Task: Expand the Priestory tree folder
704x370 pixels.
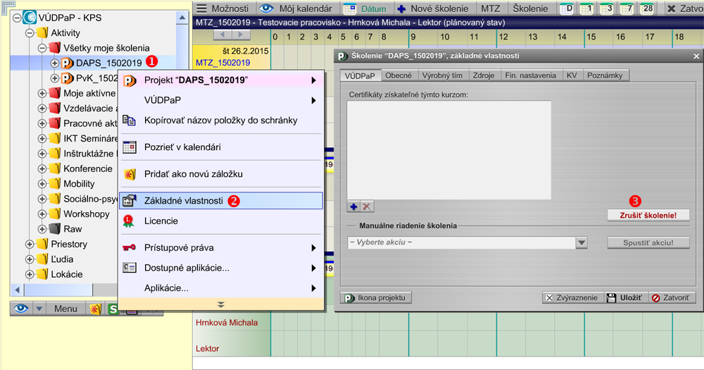Action: click(30, 245)
